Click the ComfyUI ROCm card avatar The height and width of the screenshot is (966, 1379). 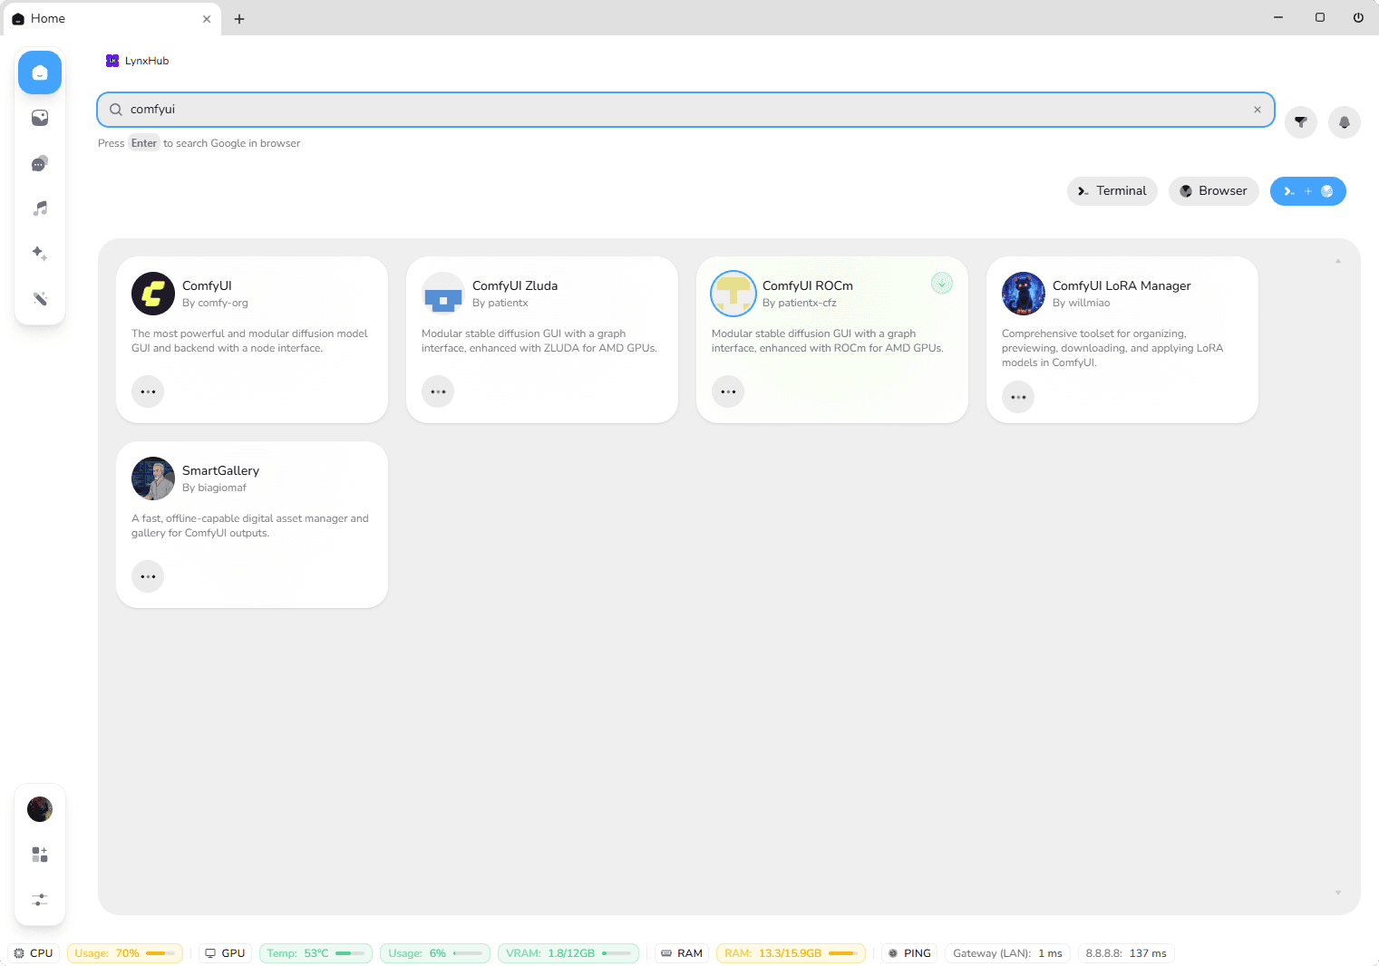tap(733, 294)
